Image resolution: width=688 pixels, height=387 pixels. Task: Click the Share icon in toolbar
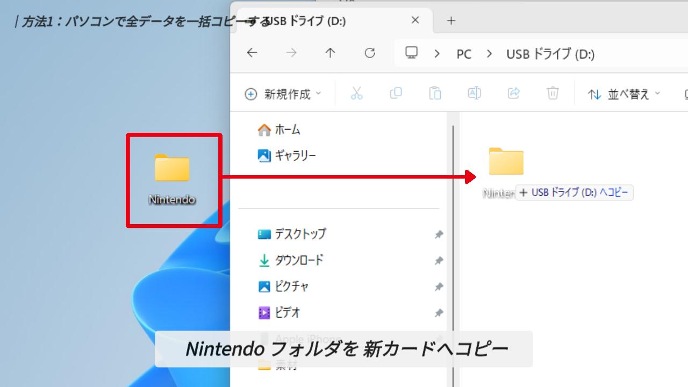513,94
